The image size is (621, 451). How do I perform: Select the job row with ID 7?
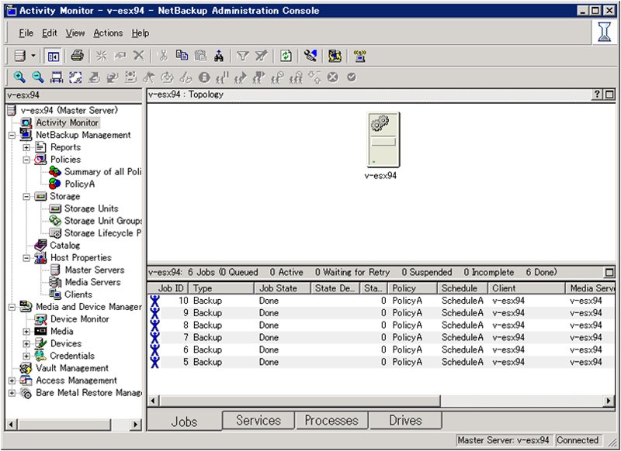click(381, 337)
